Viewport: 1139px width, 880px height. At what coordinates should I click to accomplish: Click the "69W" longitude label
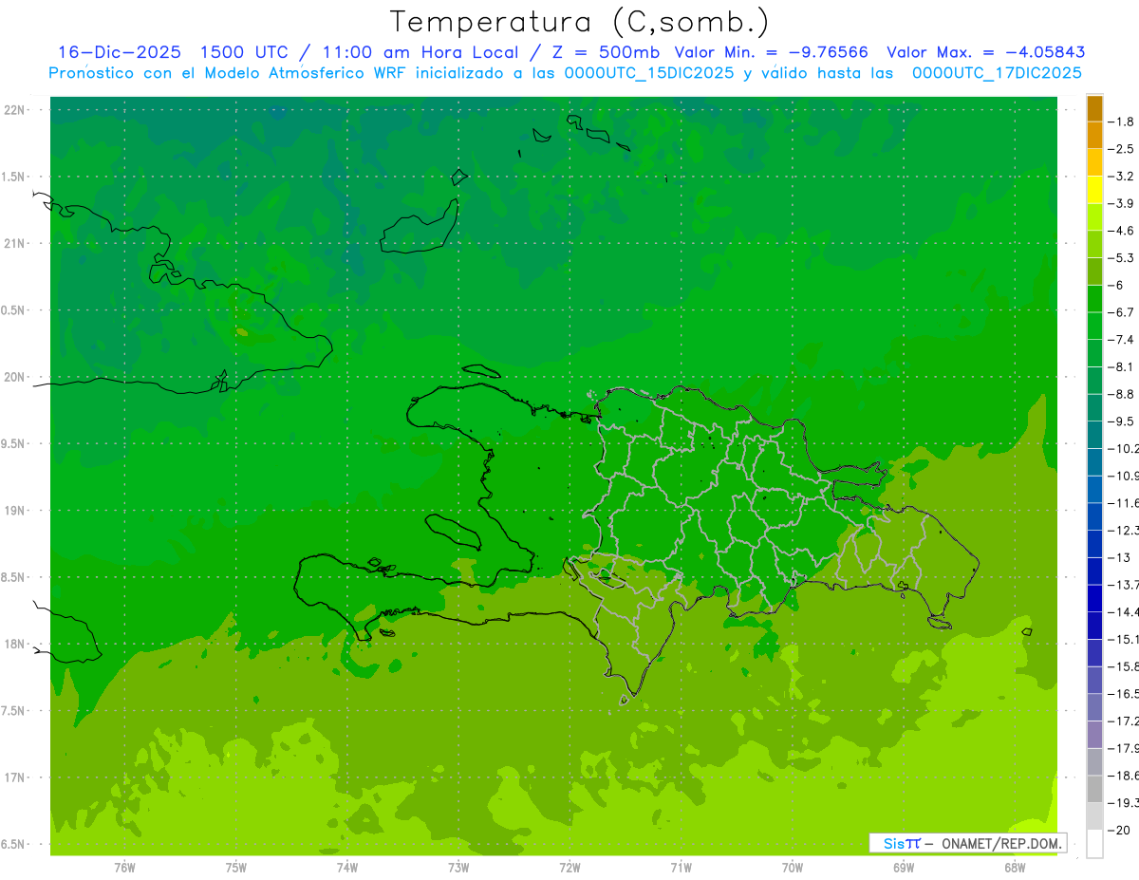(x=904, y=867)
